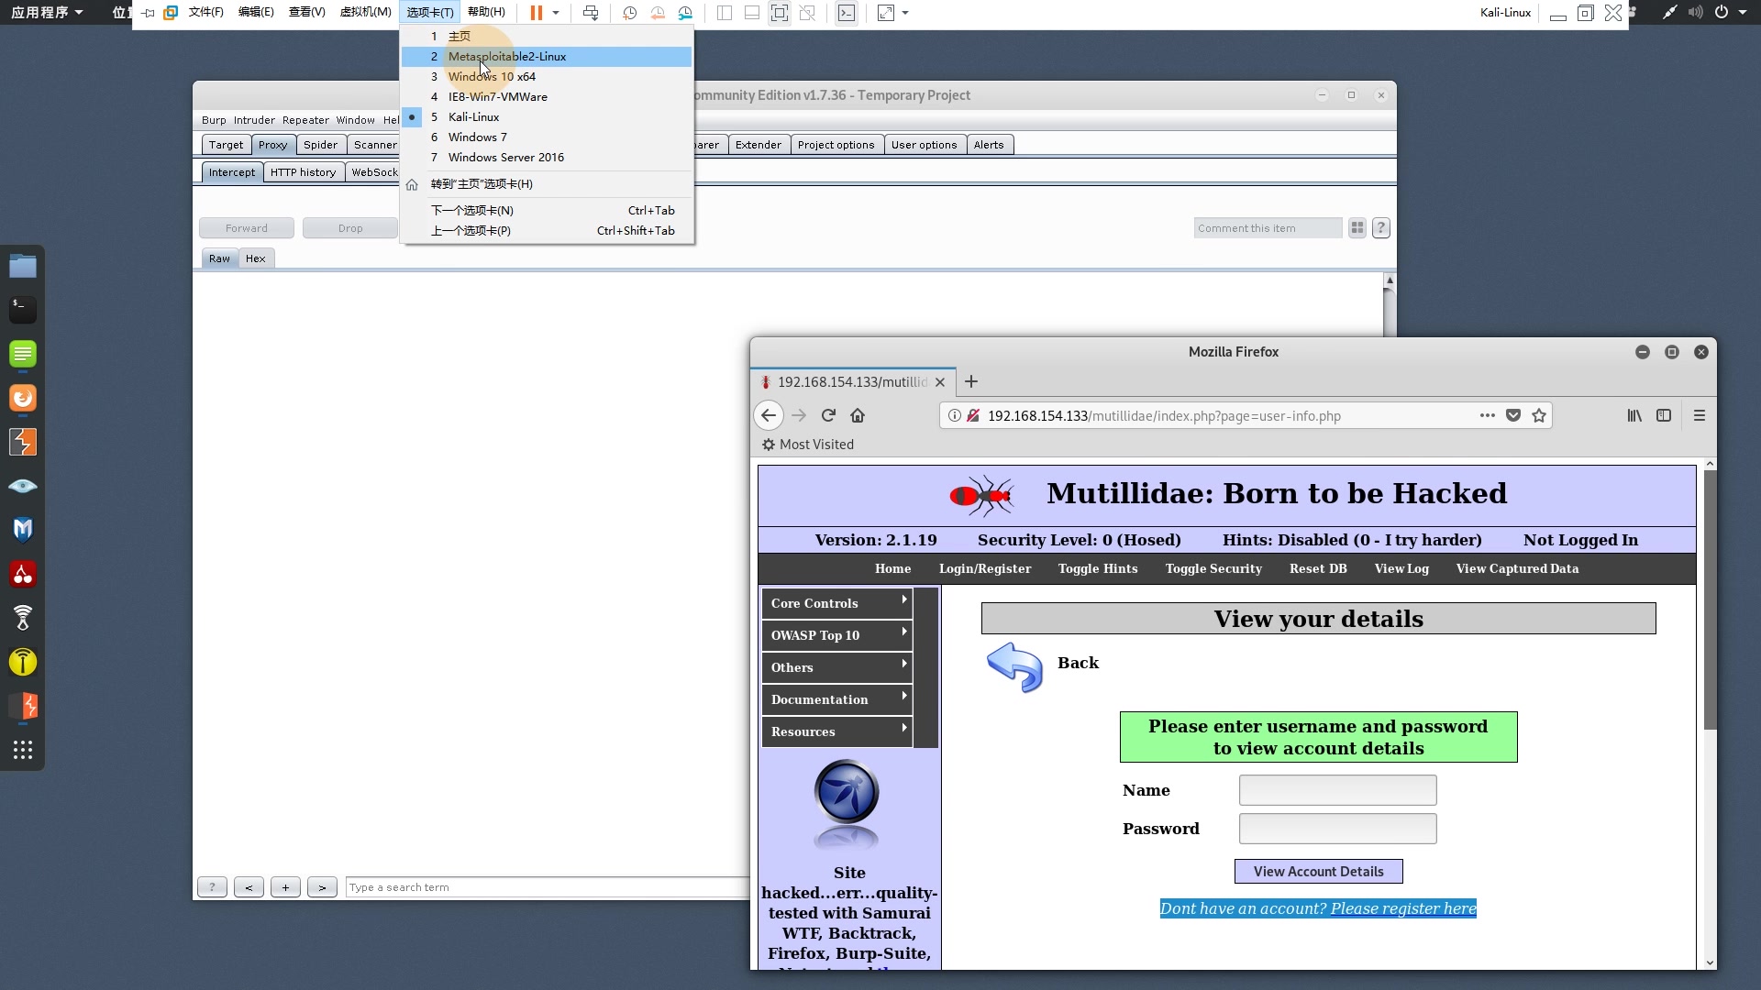Open the HTTP history tab
This screenshot has width=1761, height=990.
pyautogui.click(x=303, y=170)
